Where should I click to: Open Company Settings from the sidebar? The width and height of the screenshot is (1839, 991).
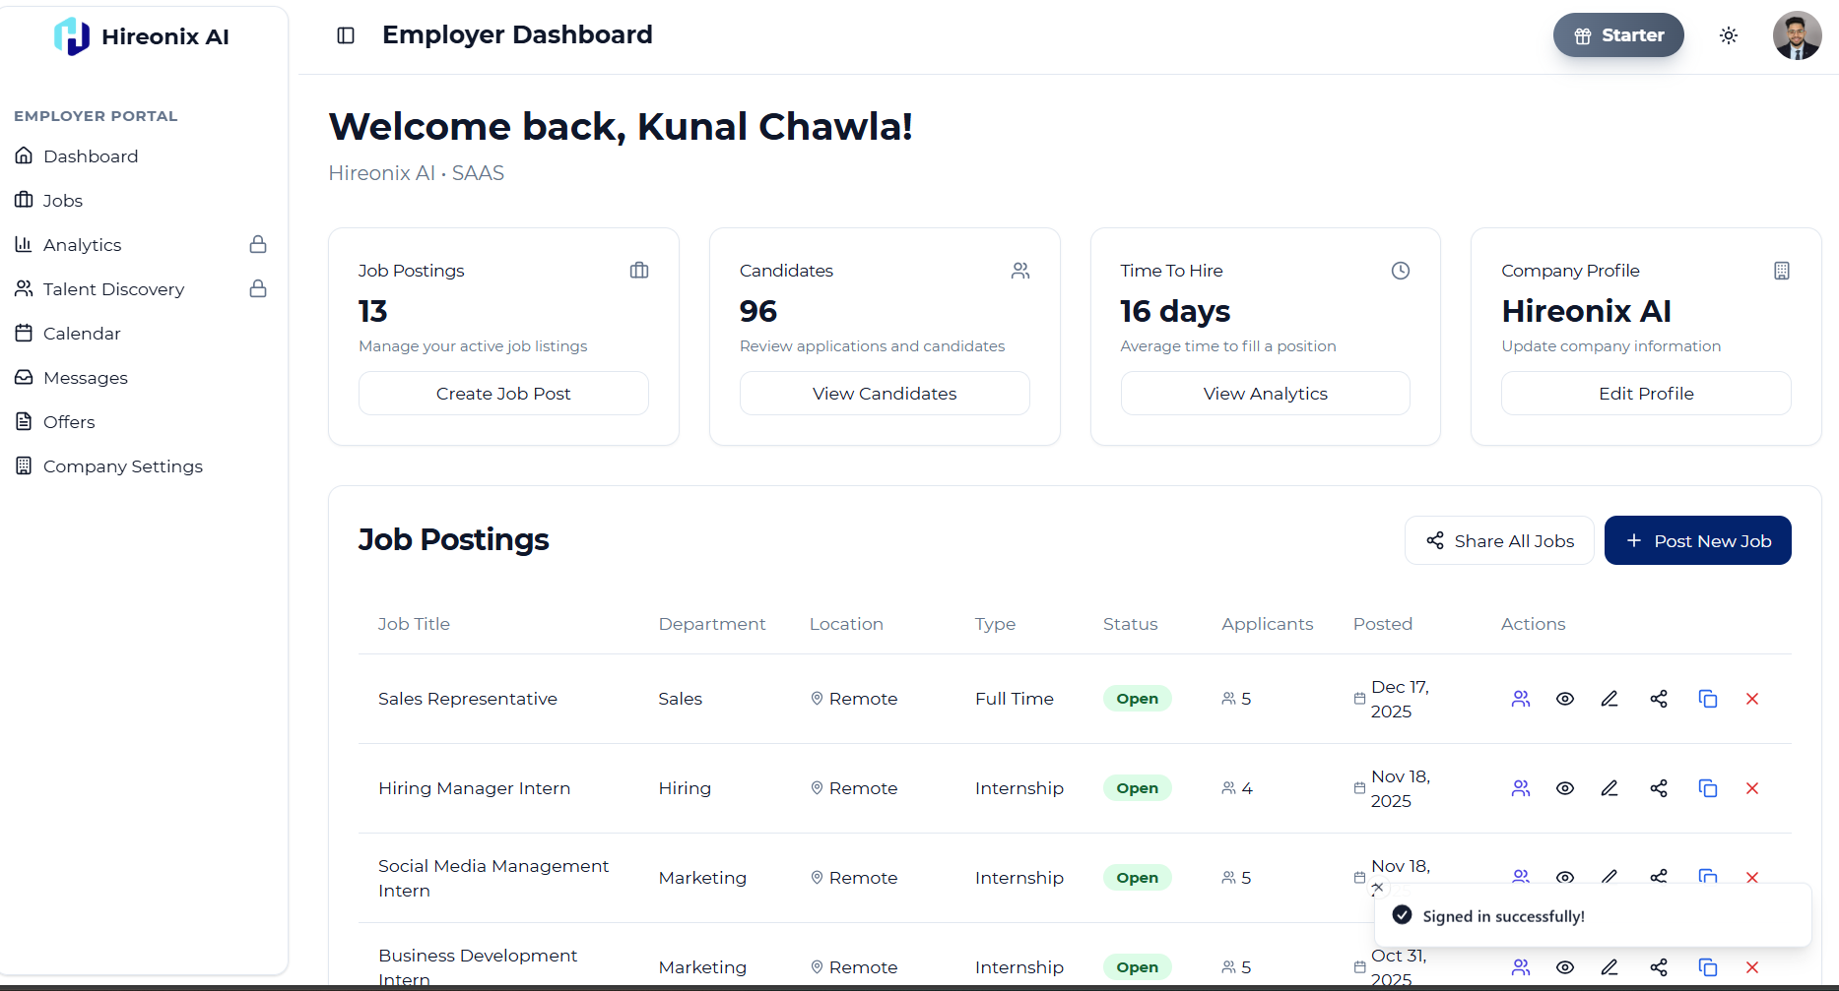coord(122,465)
